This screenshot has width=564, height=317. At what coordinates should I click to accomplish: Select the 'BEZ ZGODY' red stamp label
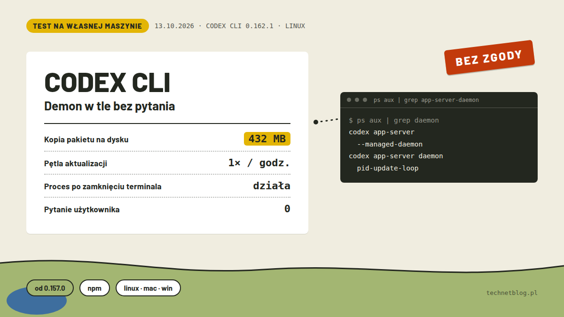[489, 58]
